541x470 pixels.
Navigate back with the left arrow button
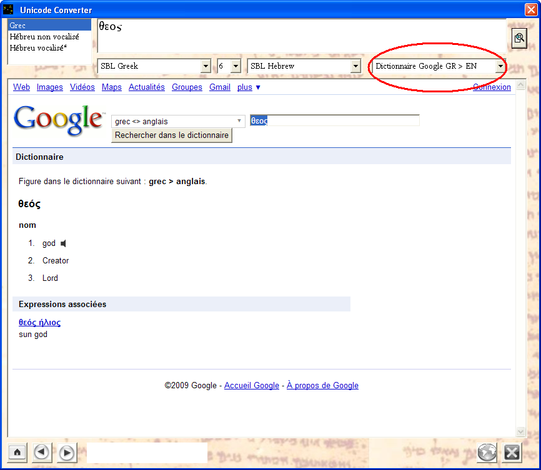pyautogui.click(x=42, y=452)
